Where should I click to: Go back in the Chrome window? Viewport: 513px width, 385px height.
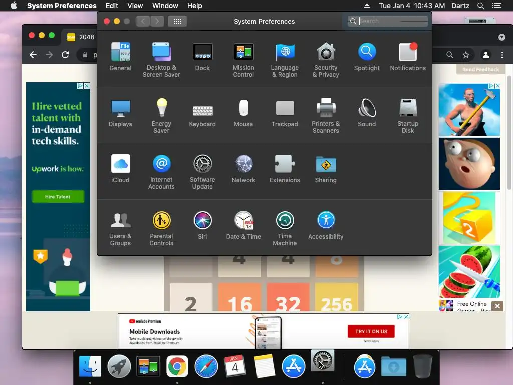point(33,55)
